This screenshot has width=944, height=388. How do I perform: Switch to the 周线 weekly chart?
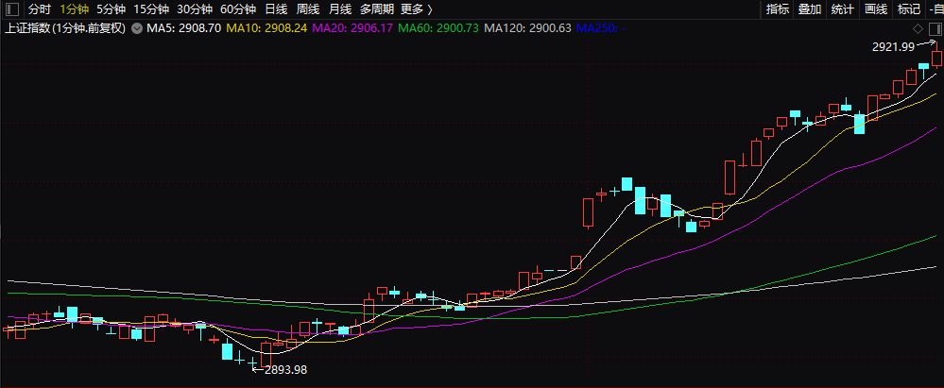pyautogui.click(x=308, y=9)
